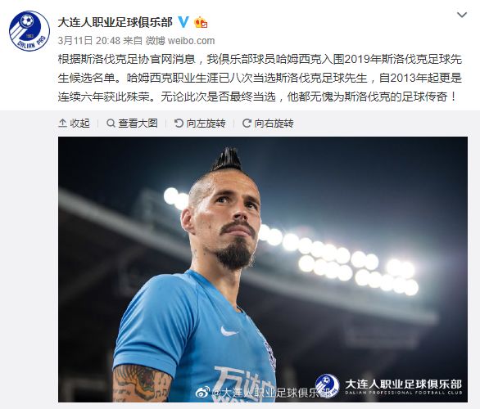Collapse the image with the 收起 button

(74, 124)
